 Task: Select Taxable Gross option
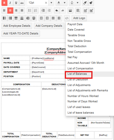[x=76, y=35]
